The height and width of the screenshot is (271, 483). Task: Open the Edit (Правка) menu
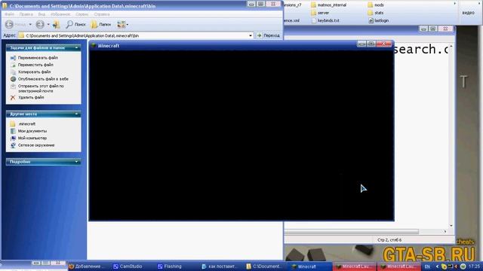26,14
